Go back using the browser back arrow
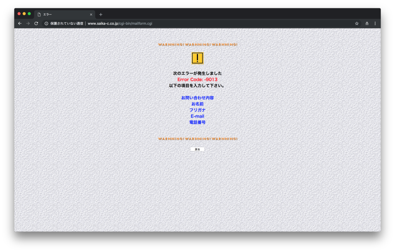This screenshot has height=252, width=395. coord(20,24)
